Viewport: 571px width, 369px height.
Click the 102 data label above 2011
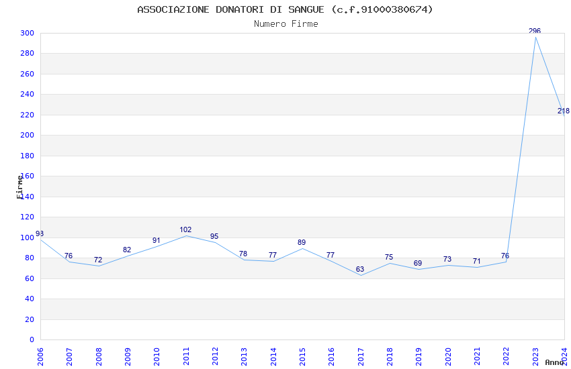[x=185, y=229]
